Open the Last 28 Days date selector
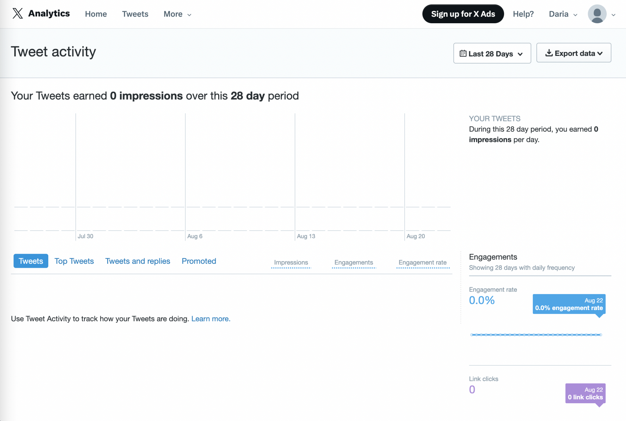 pyautogui.click(x=492, y=53)
